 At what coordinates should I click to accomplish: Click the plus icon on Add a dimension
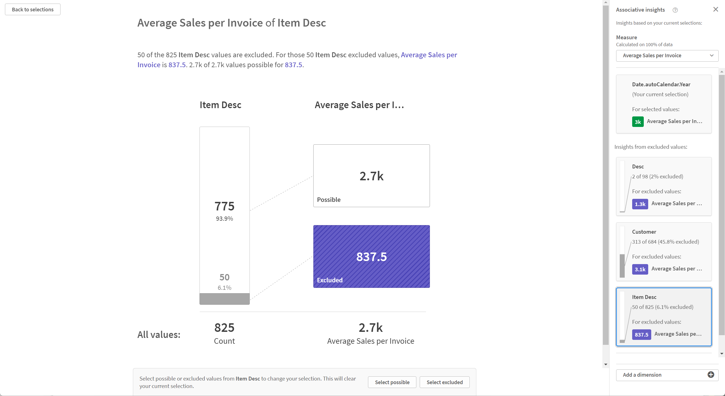[x=711, y=375]
